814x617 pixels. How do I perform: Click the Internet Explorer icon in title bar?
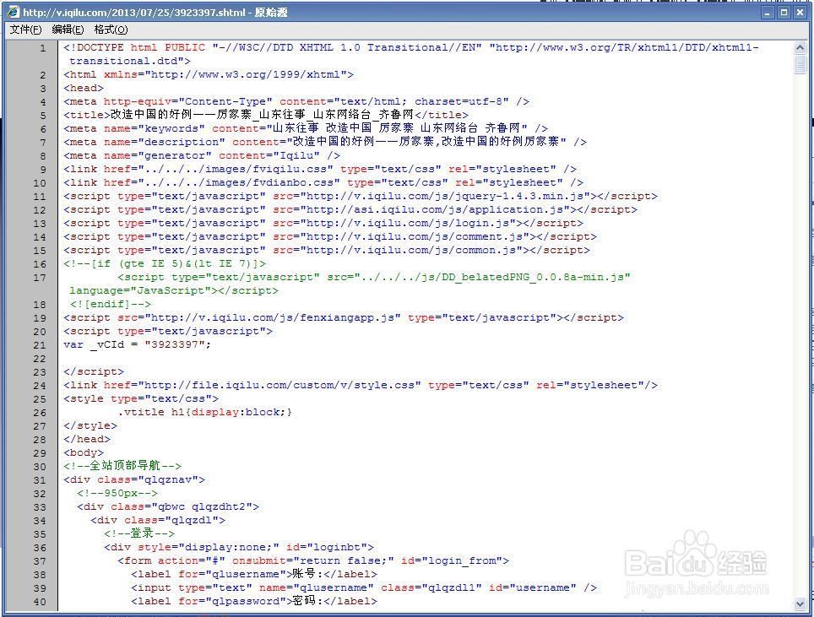(x=13, y=13)
